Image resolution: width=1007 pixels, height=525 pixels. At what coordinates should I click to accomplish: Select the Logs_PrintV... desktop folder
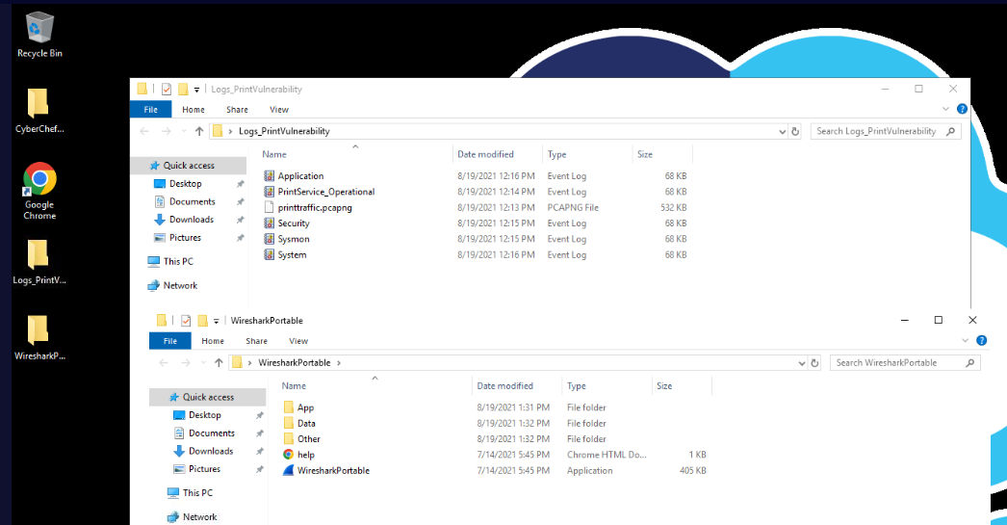[39, 262]
